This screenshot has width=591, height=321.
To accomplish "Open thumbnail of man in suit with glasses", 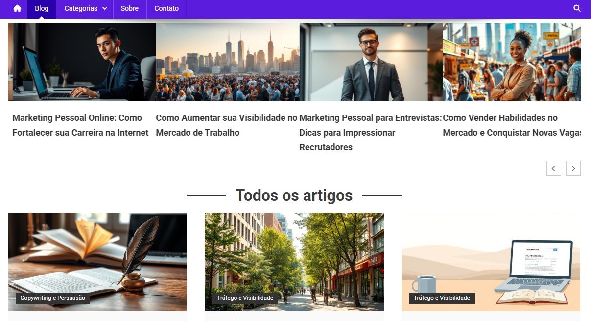I will (371, 62).
